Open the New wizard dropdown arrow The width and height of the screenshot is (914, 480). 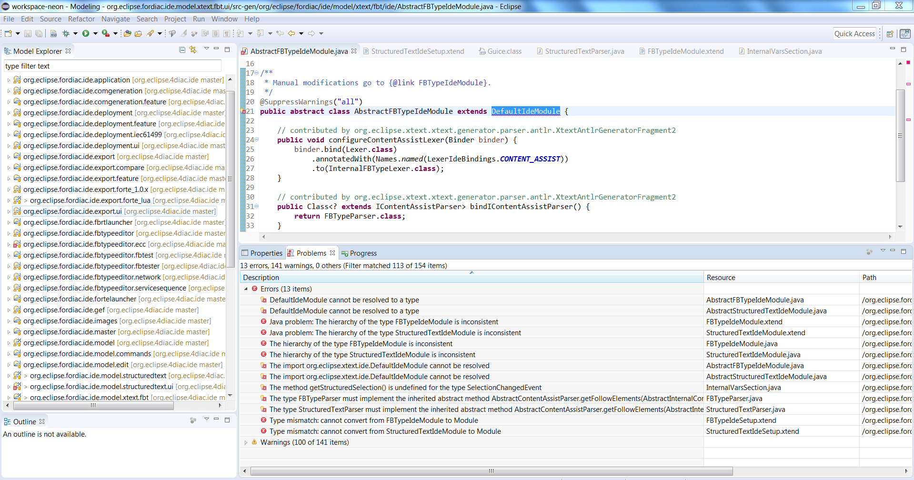[18, 33]
